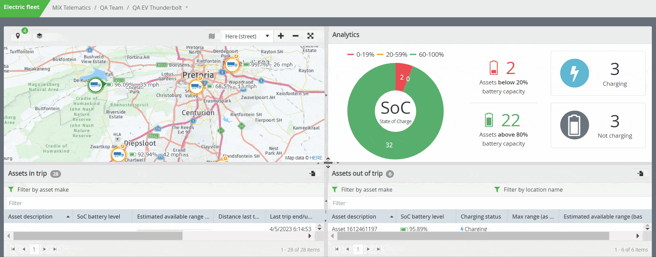
Task: Toggle the 20-59% legend series
Action: coord(392,55)
